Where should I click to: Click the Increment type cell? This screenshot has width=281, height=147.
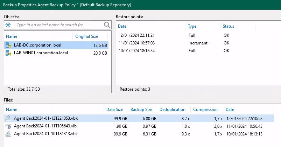[198, 43]
